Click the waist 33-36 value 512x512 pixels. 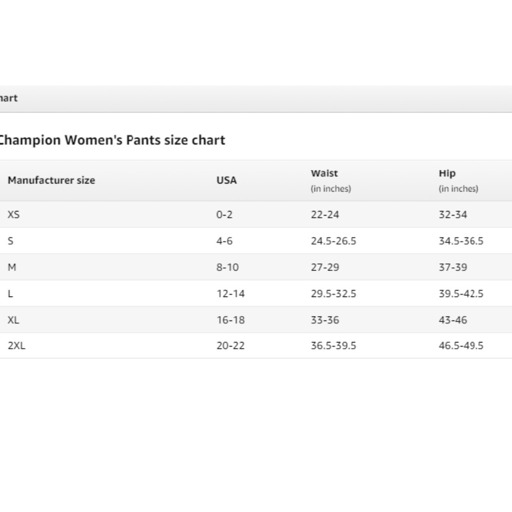[x=325, y=319]
